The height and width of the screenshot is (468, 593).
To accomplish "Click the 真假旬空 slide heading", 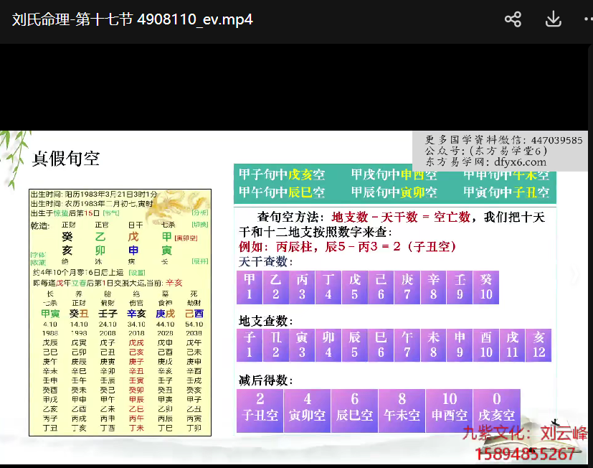I will [x=65, y=159].
